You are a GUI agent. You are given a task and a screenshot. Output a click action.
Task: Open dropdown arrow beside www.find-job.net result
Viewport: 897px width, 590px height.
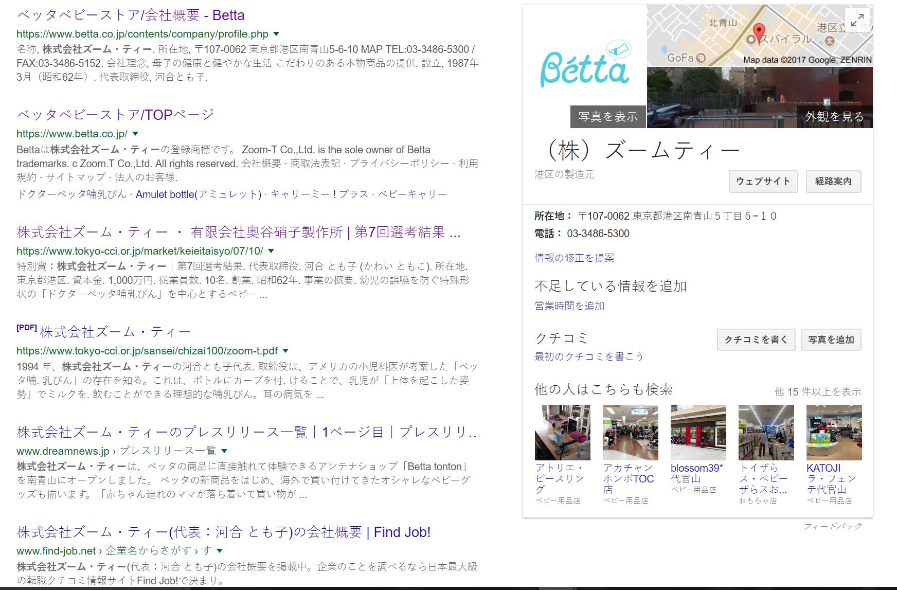(x=220, y=551)
